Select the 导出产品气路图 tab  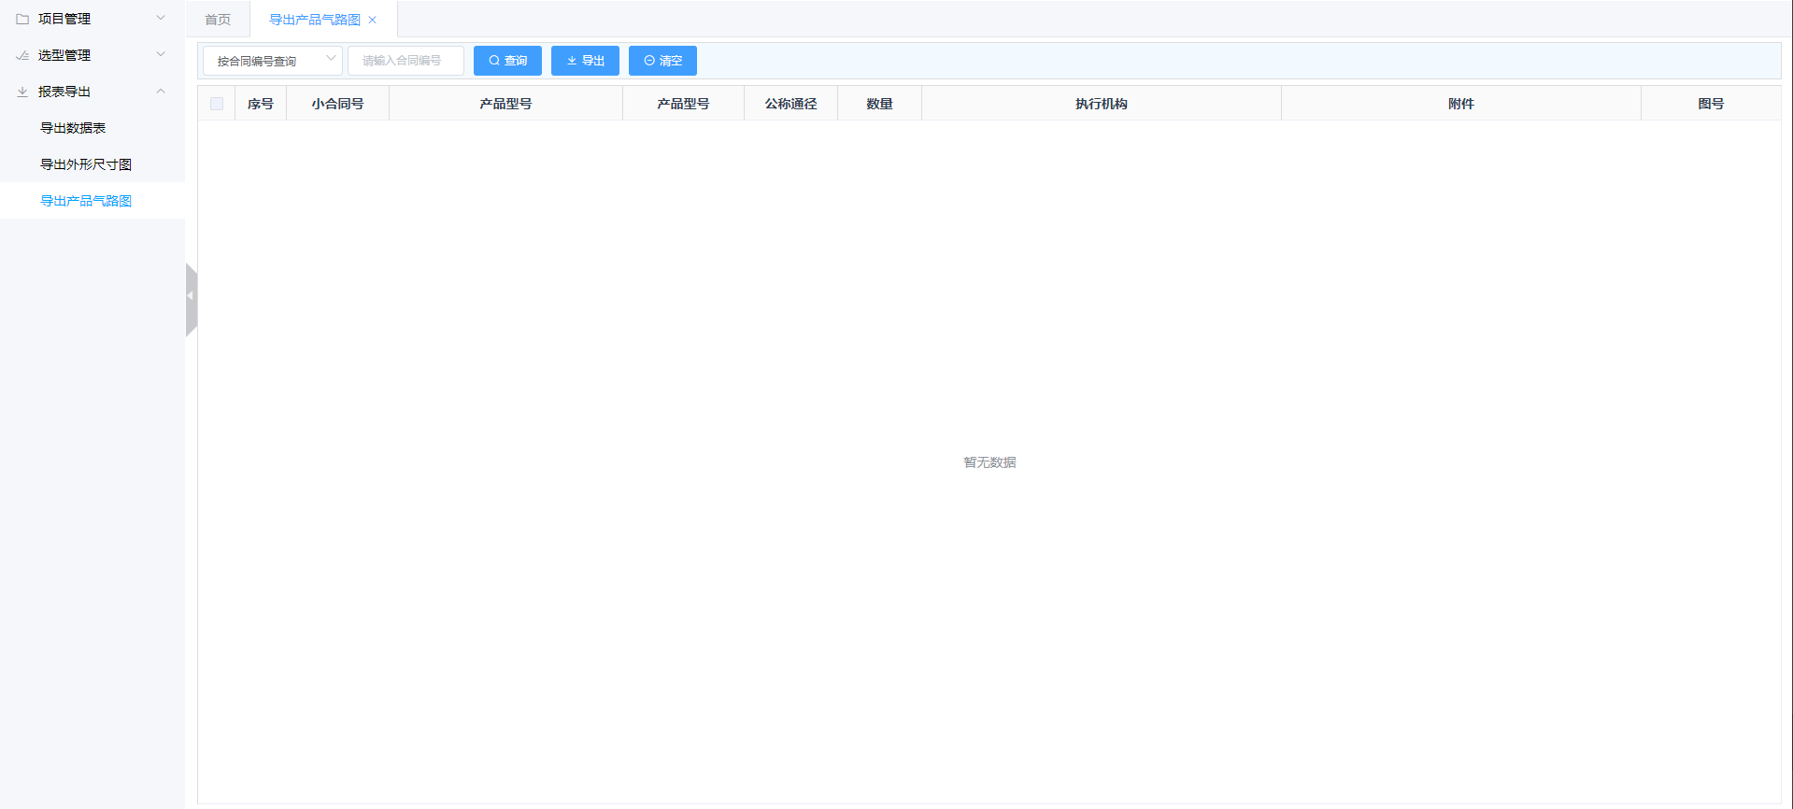[x=314, y=20]
